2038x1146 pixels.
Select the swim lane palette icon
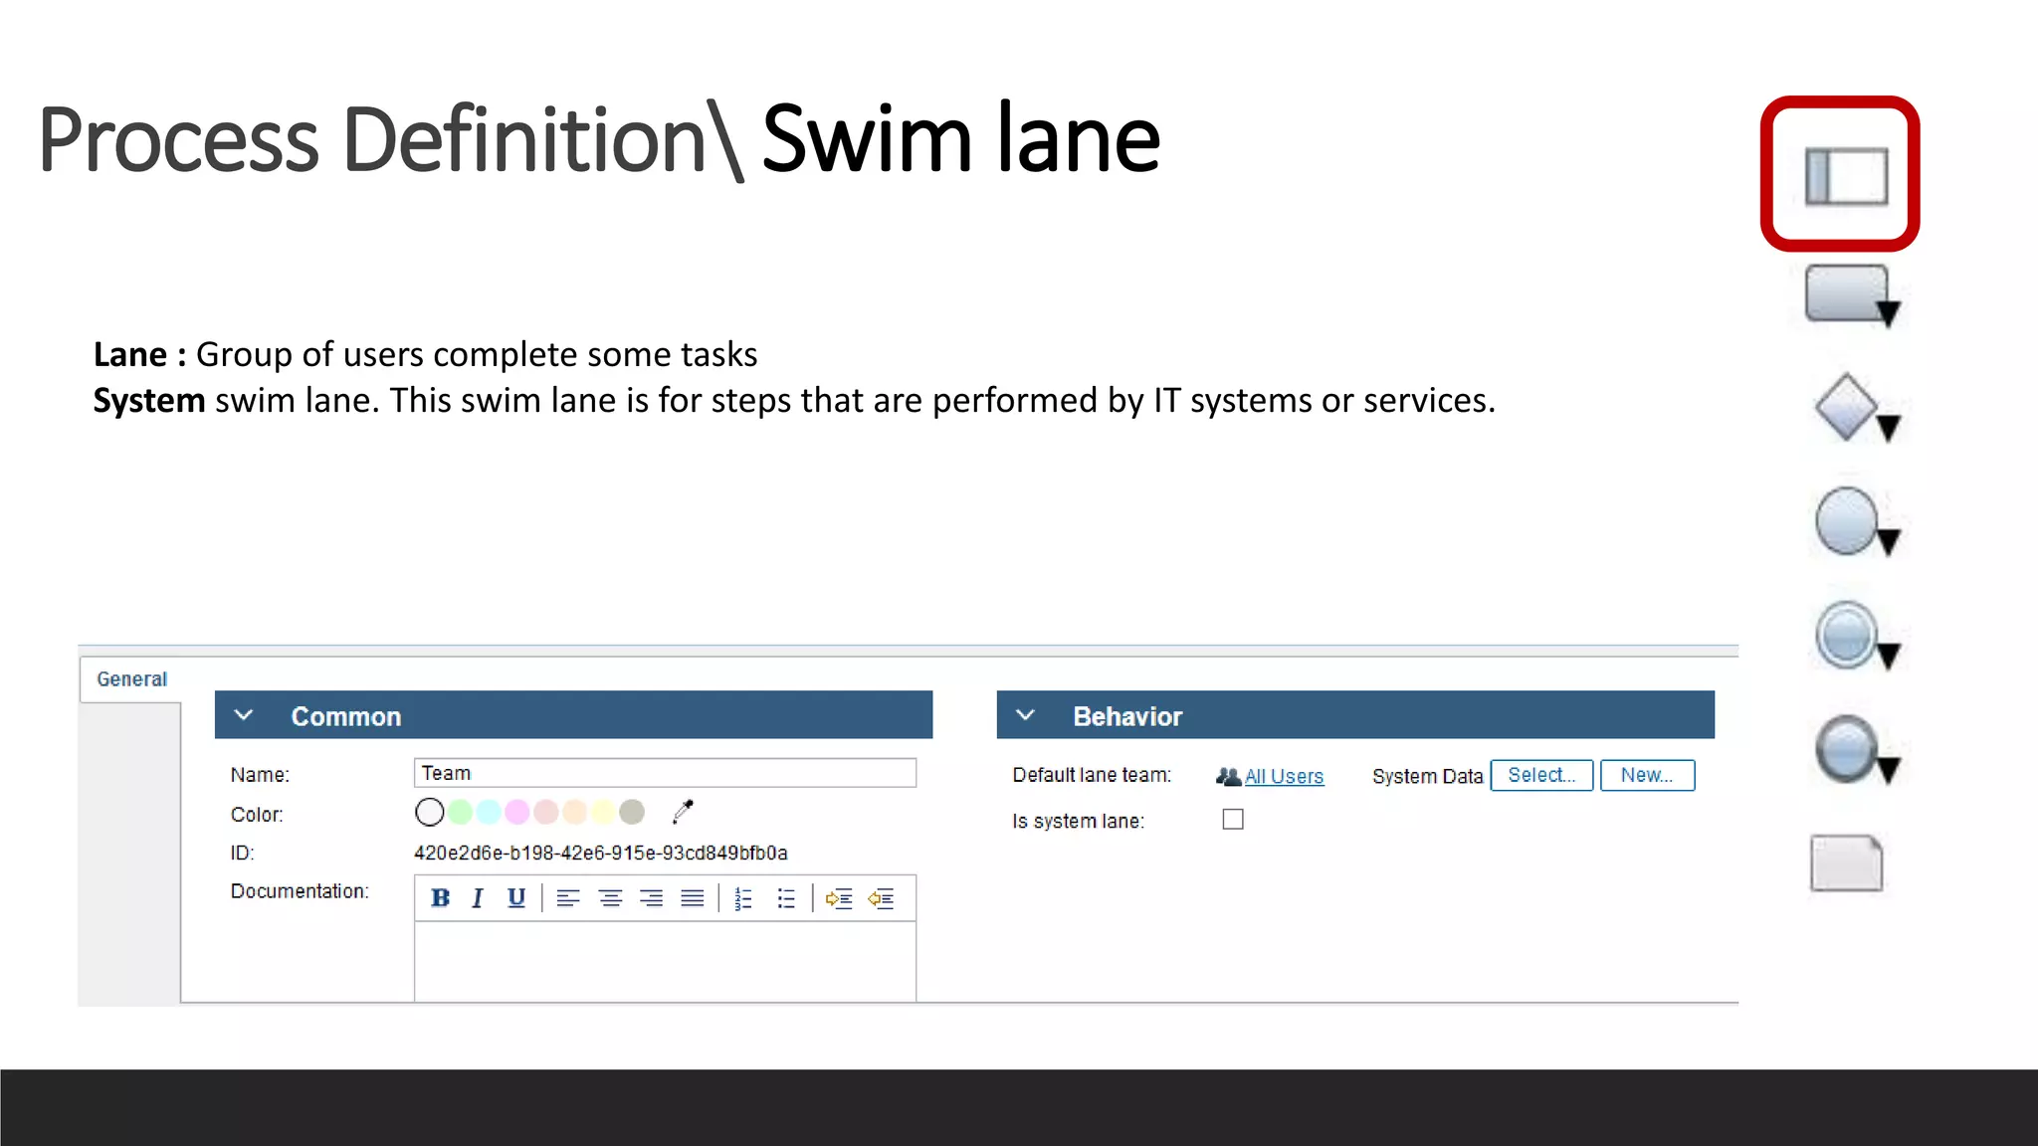[x=1846, y=176]
